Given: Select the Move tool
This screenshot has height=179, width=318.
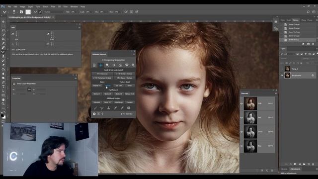Looking at the screenshot, I should (x=3, y=22).
